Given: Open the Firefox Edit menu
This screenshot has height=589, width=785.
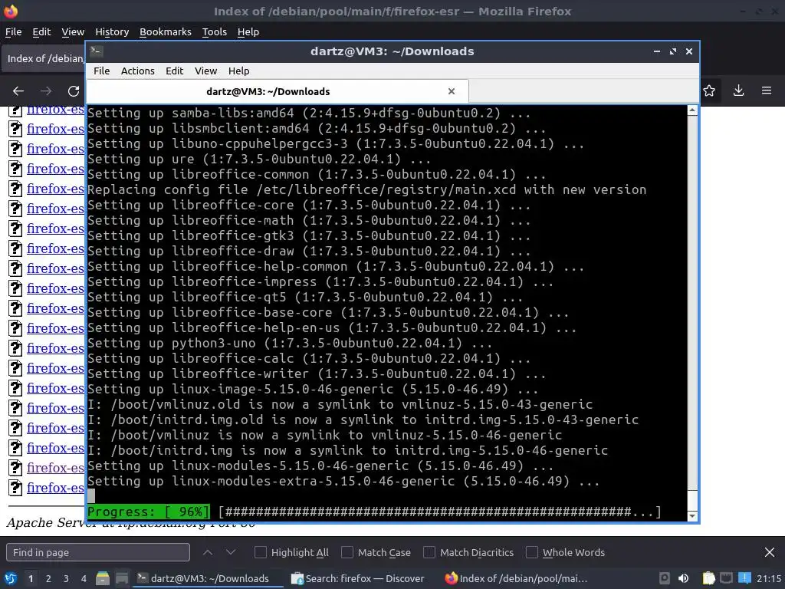Looking at the screenshot, I should pyautogui.click(x=41, y=31).
